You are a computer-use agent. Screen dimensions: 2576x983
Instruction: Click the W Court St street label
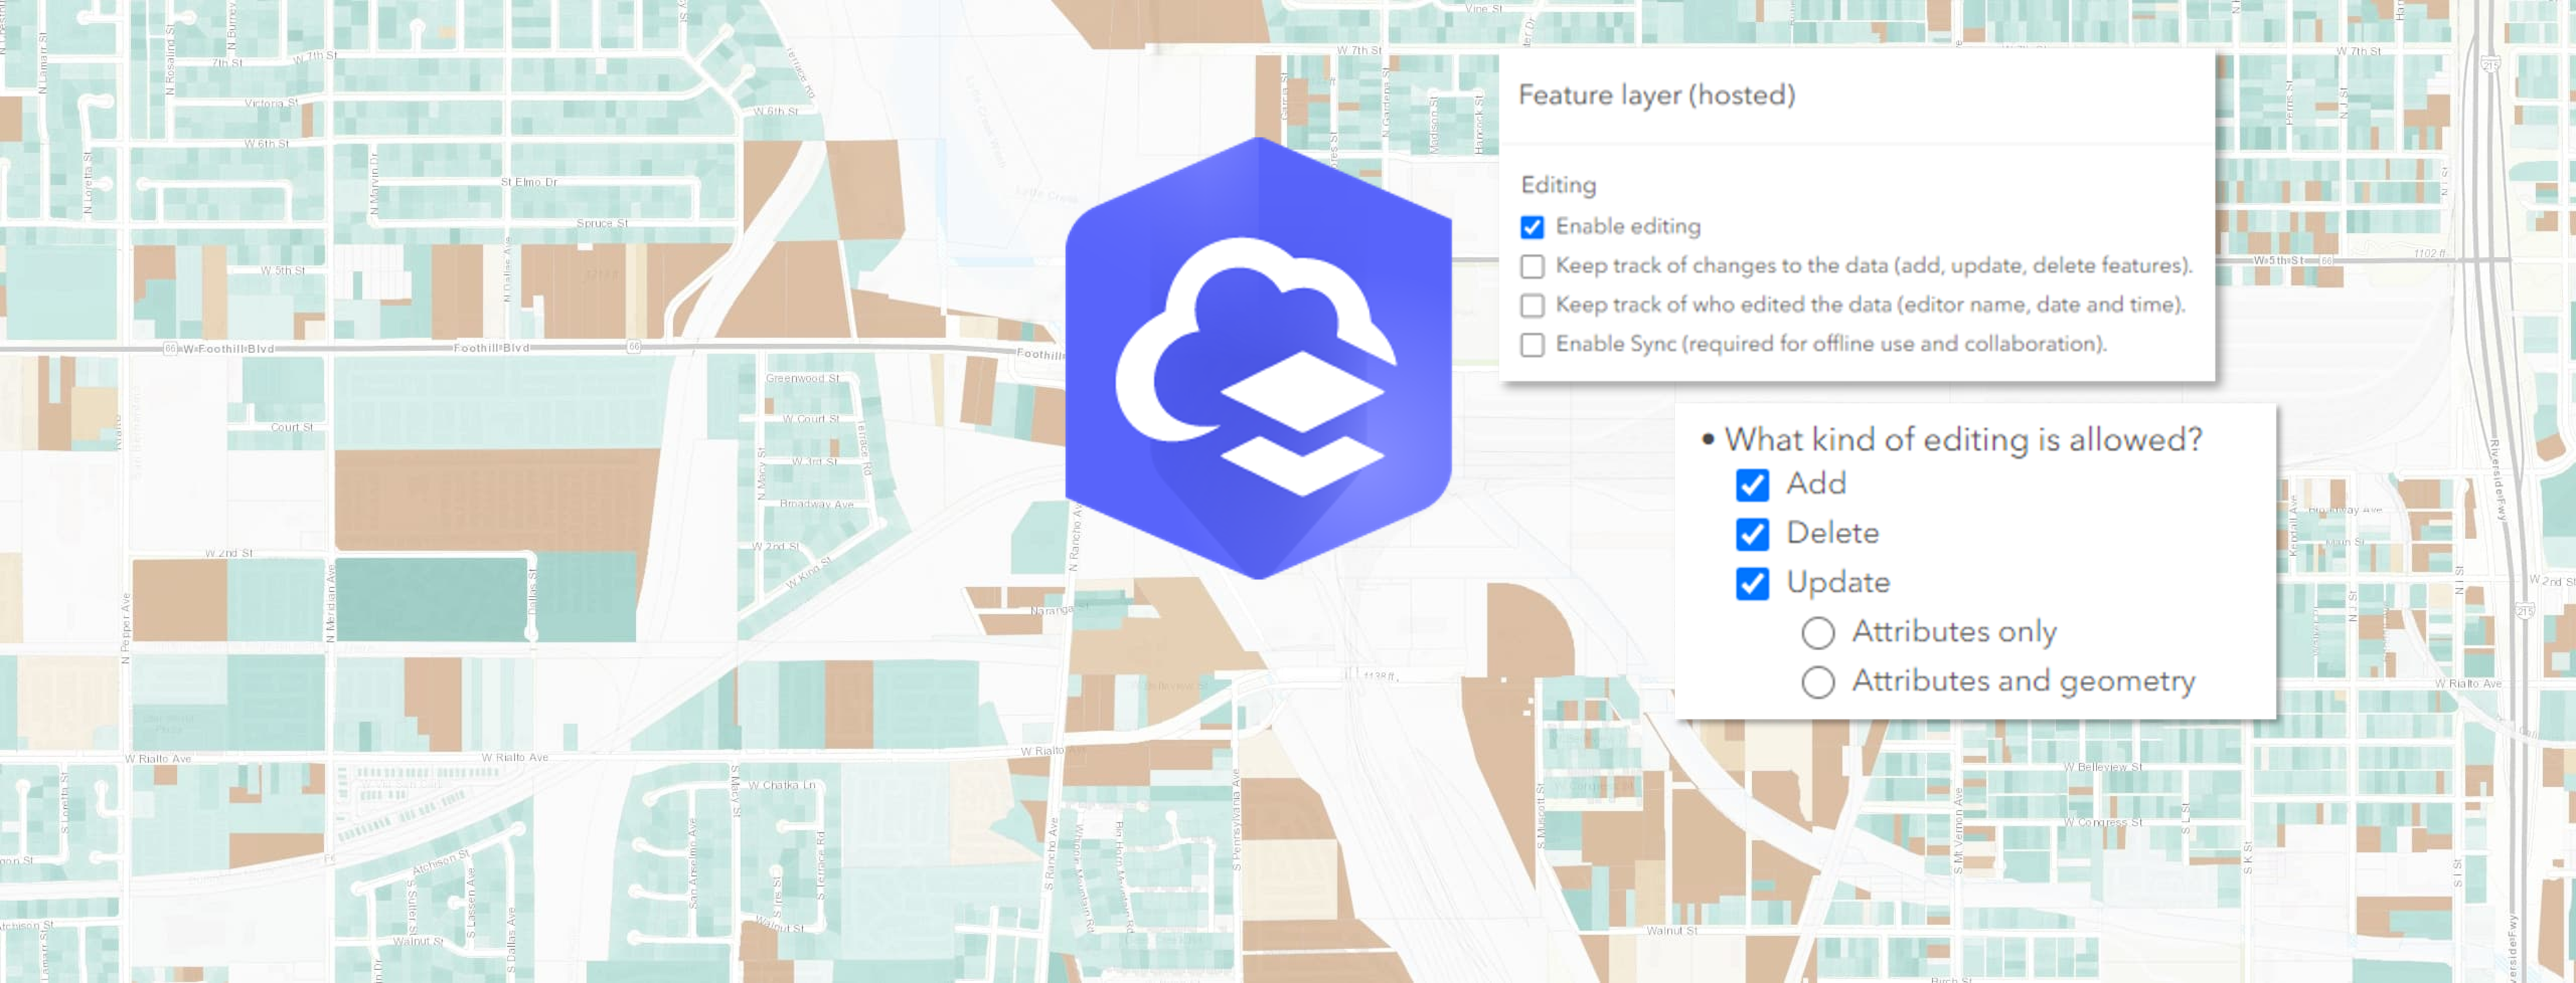(x=811, y=419)
